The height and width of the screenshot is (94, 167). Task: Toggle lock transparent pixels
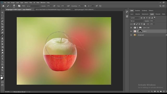tap(134, 24)
